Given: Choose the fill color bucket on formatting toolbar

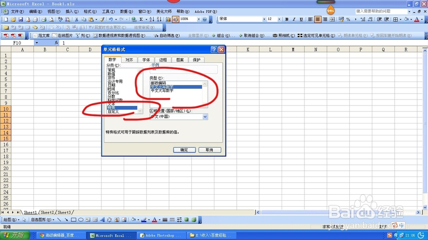Looking at the screenshot, I should 407,19.
